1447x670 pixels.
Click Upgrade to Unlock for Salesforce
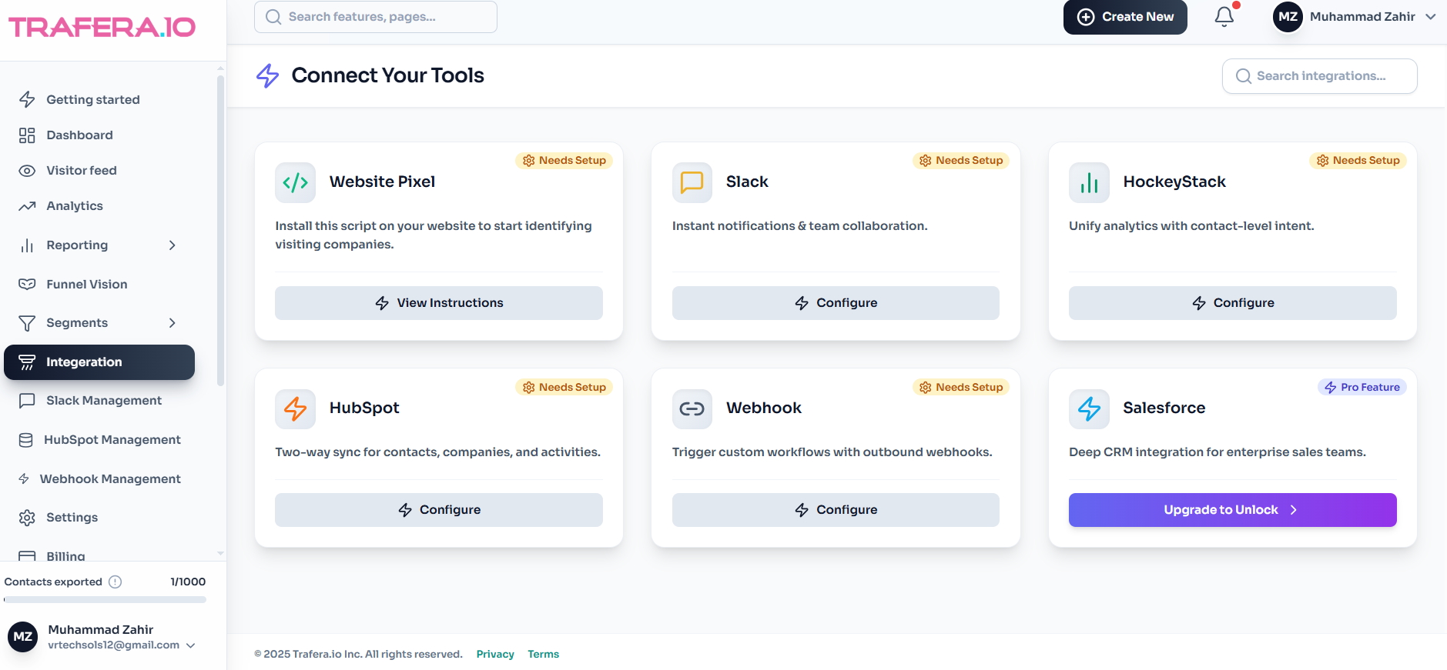click(1233, 510)
